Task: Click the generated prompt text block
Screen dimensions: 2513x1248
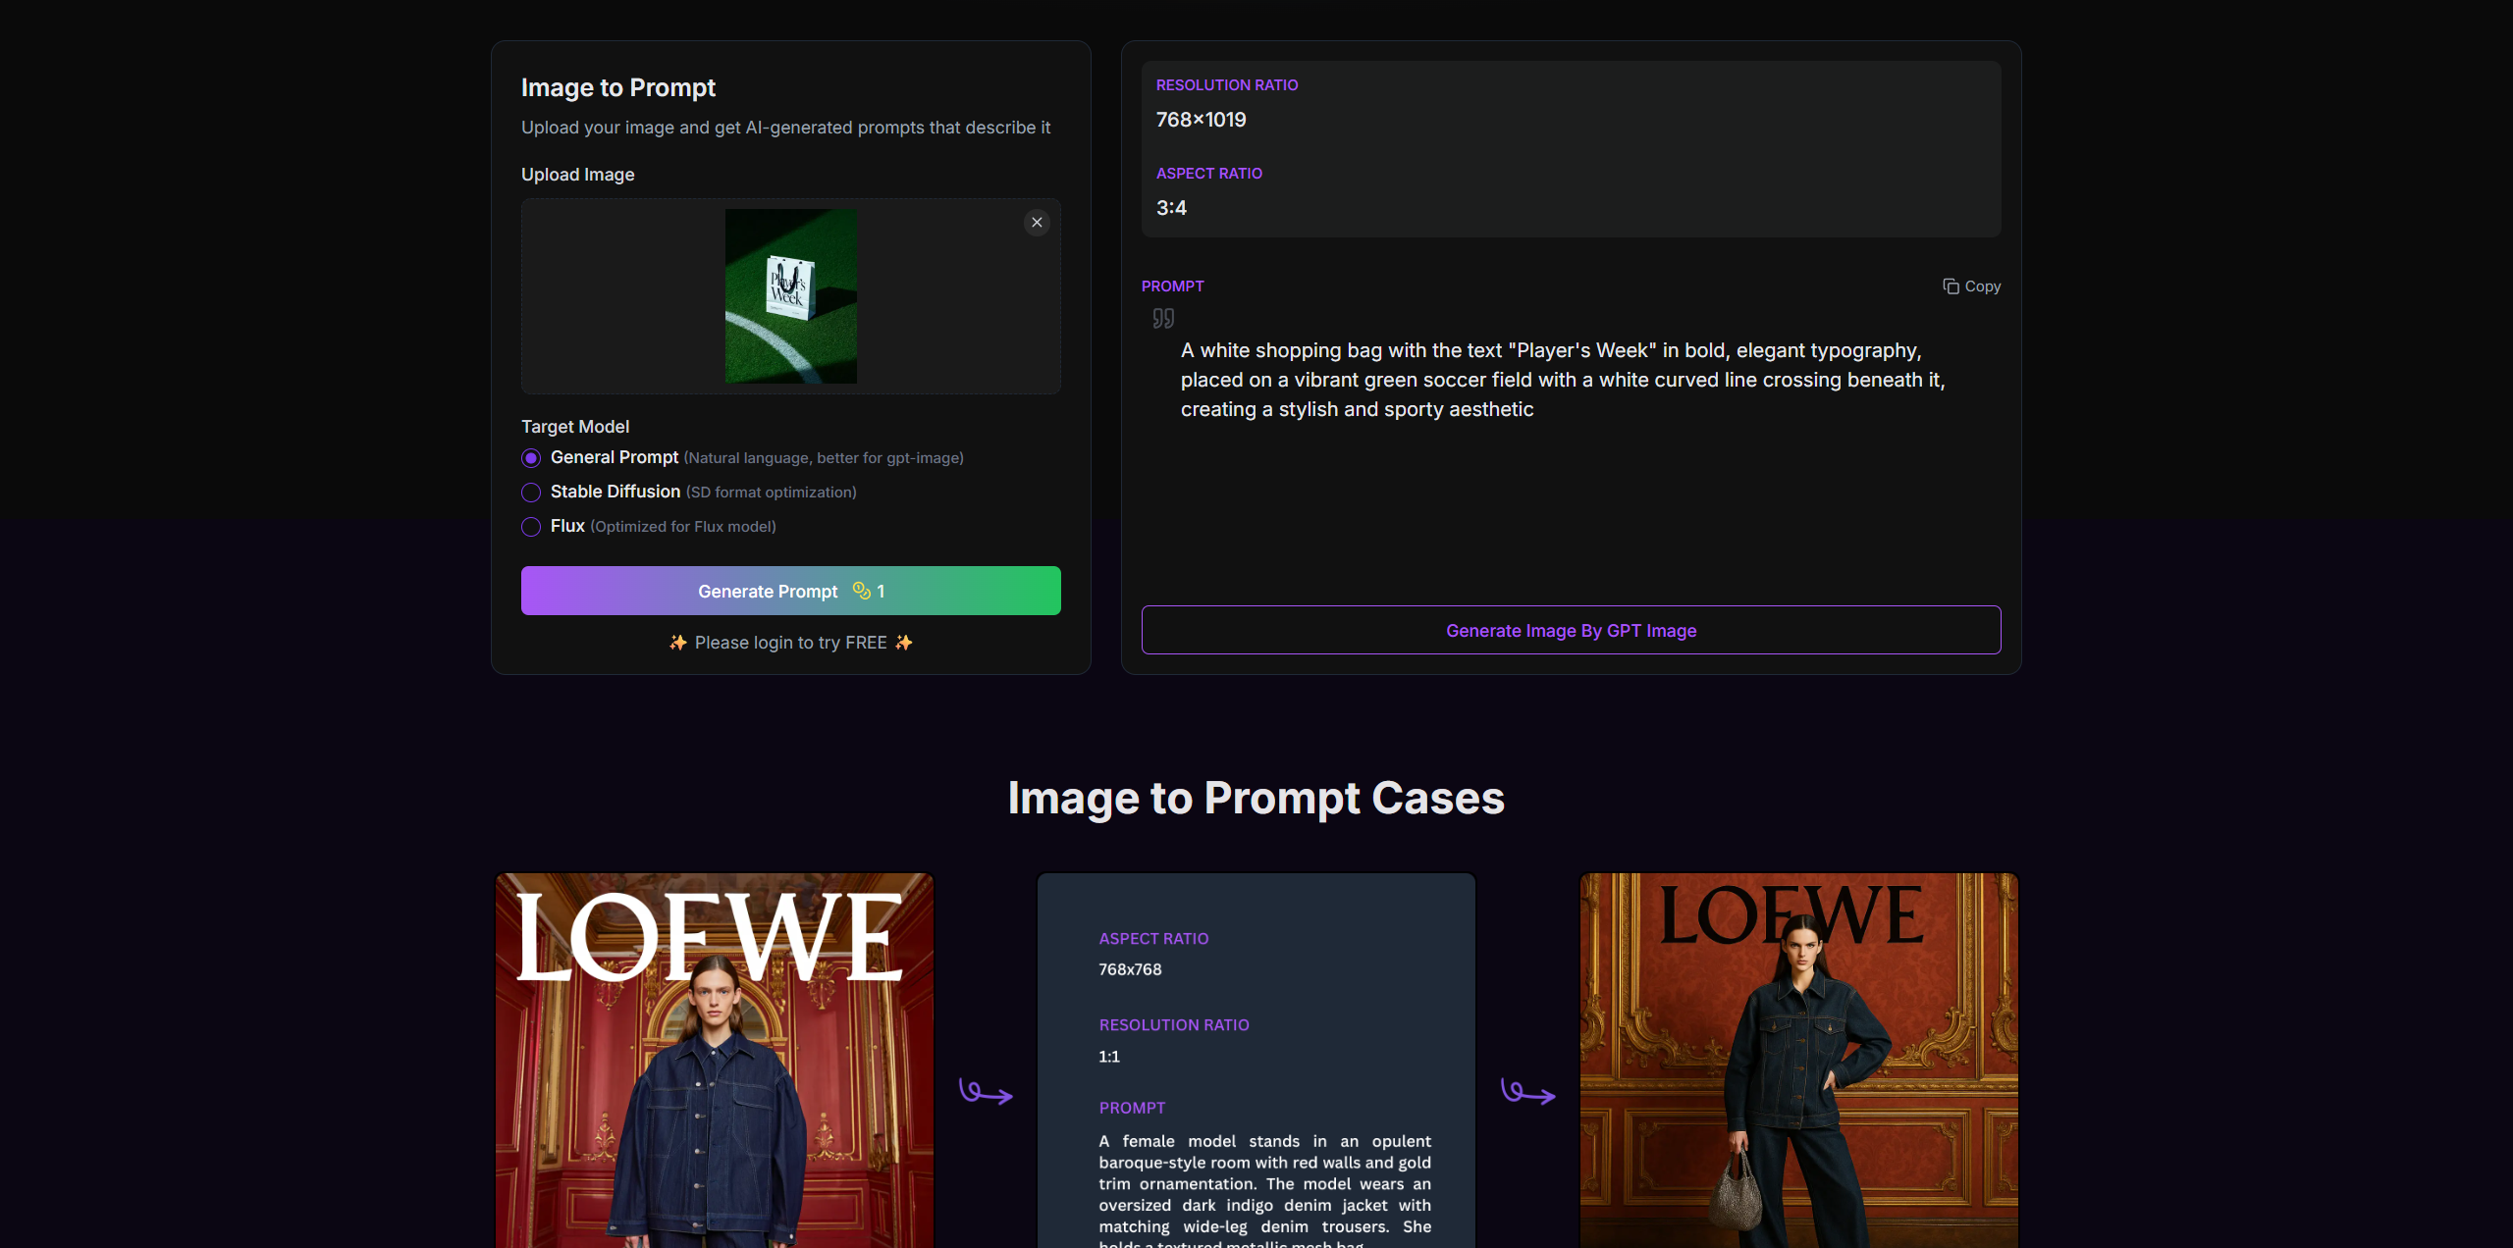Action: point(1561,380)
